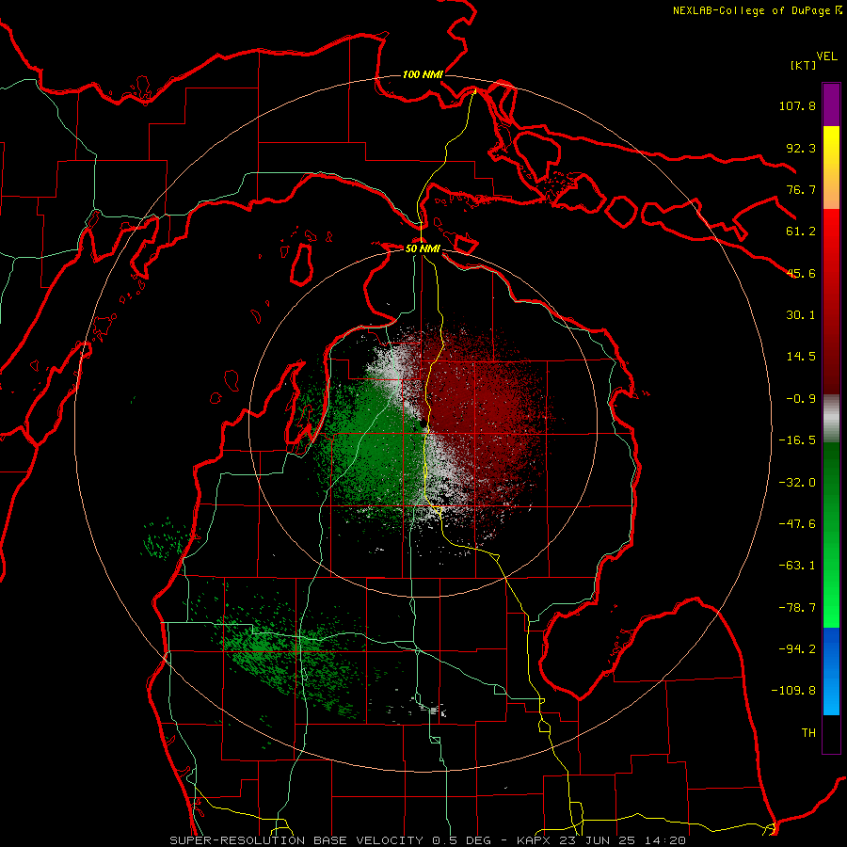Click the -32.0 velocity scale value
The width and height of the screenshot is (847, 847).
pyautogui.click(x=797, y=483)
